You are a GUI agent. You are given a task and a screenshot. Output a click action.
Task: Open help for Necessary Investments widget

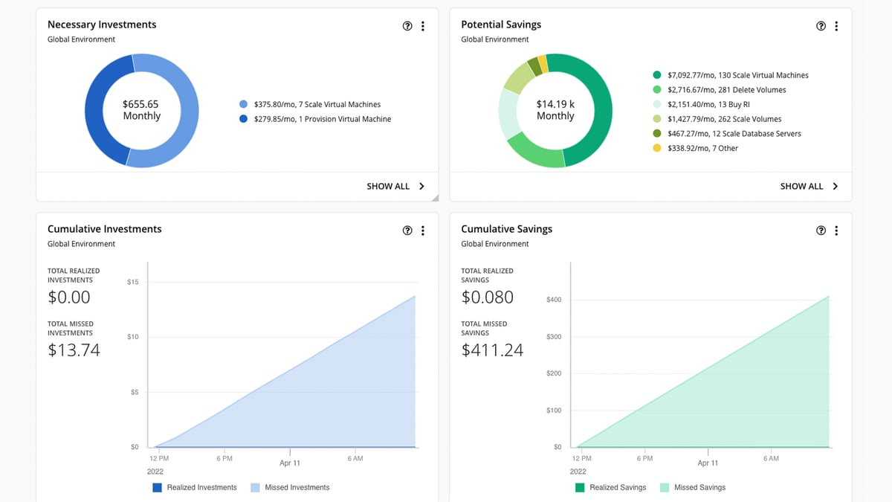(x=407, y=26)
